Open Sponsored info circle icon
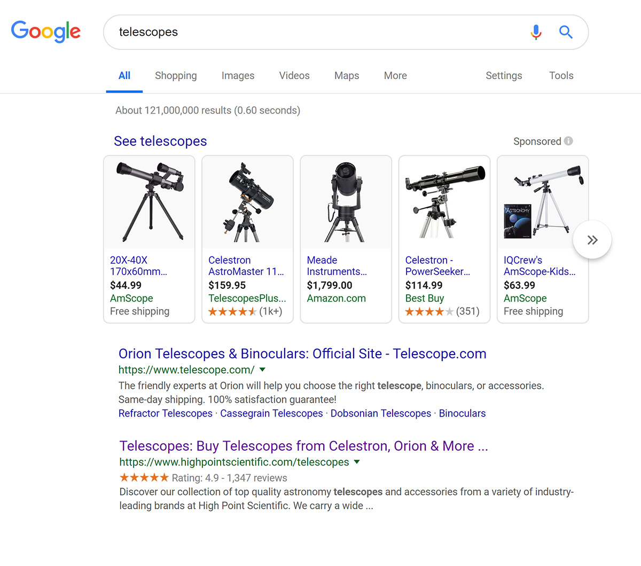The image size is (641, 566). [x=568, y=141]
